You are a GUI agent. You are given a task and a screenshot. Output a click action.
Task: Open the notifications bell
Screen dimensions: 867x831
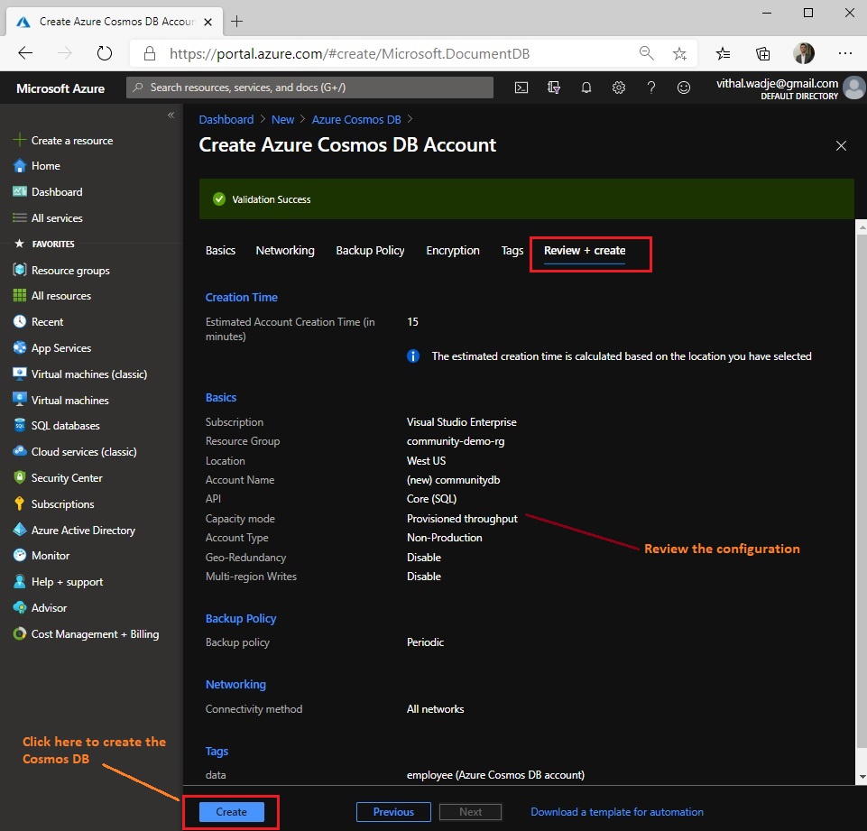point(586,88)
